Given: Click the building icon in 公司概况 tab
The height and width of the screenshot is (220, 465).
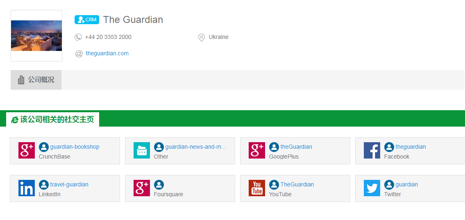Looking at the screenshot, I should pyautogui.click(x=21, y=80).
